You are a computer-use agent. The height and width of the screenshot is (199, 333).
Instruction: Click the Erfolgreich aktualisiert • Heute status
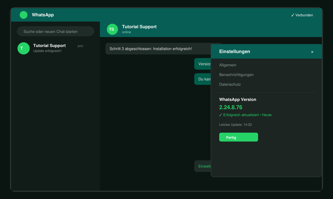(x=245, y=115)
